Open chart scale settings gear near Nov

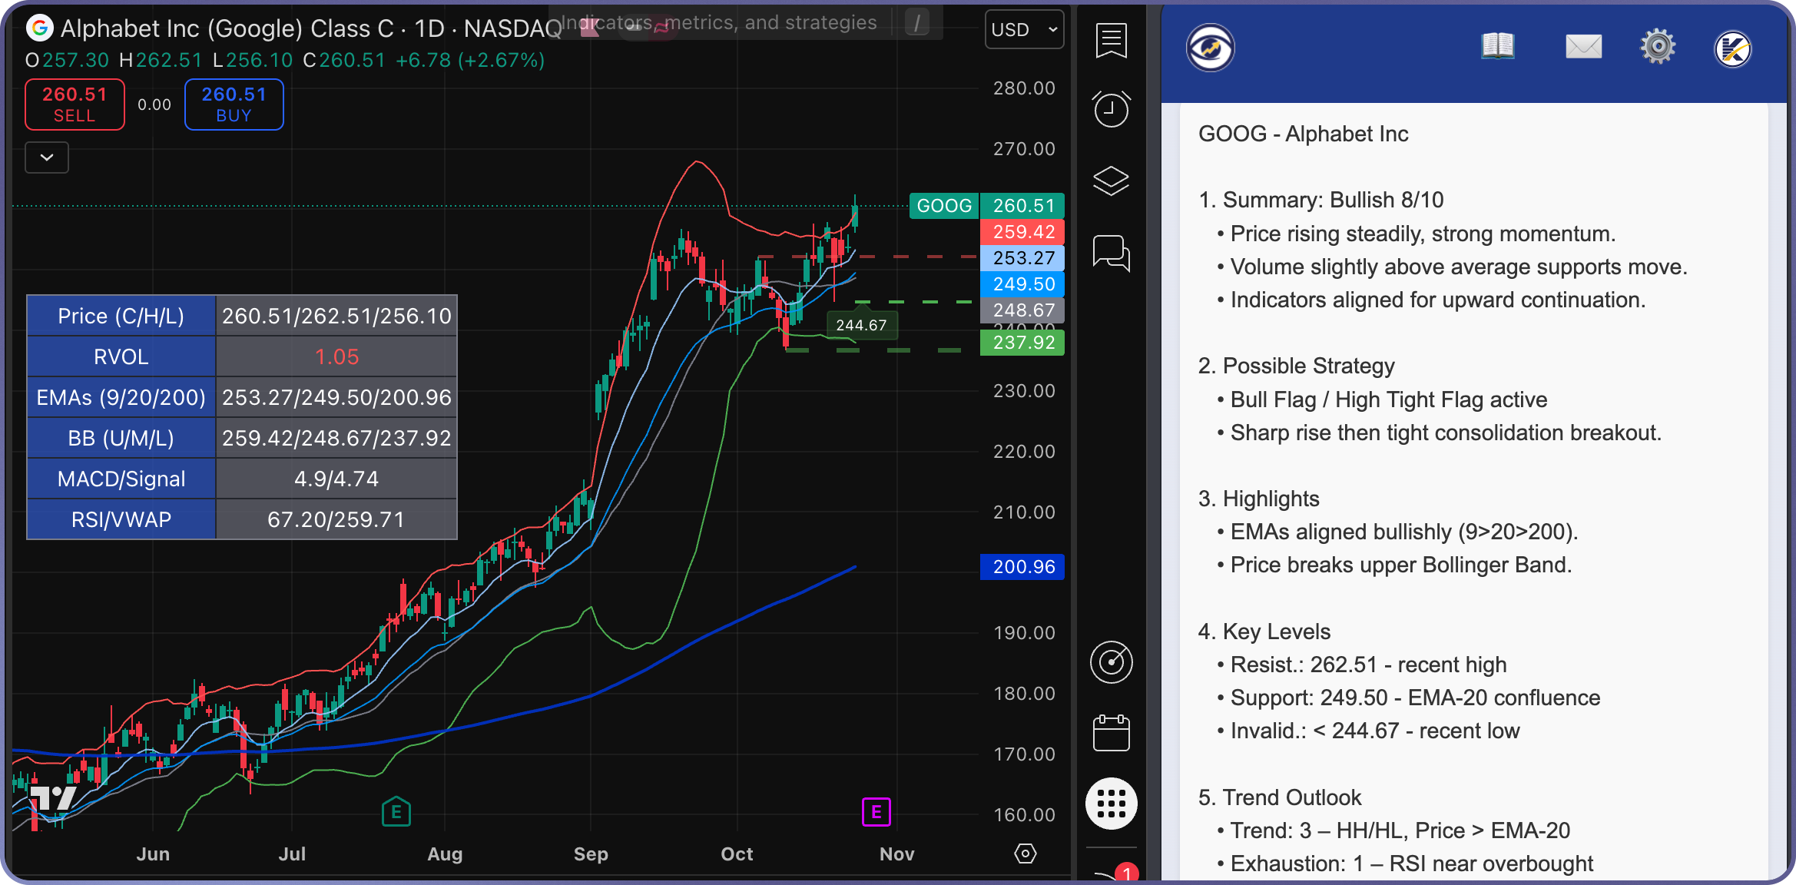(1026, 854)
